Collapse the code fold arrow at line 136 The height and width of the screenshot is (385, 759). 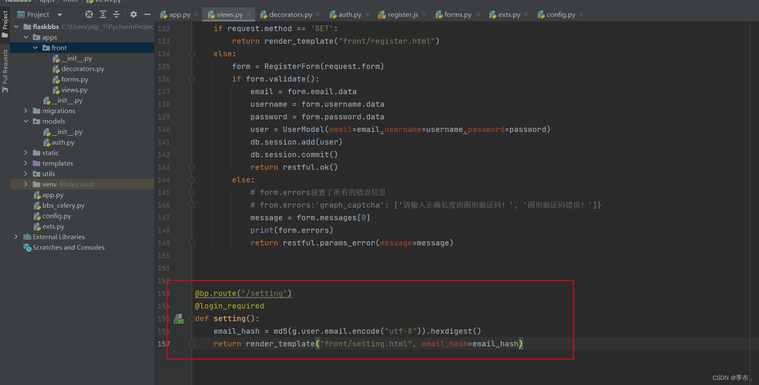(x=192, y=79)
